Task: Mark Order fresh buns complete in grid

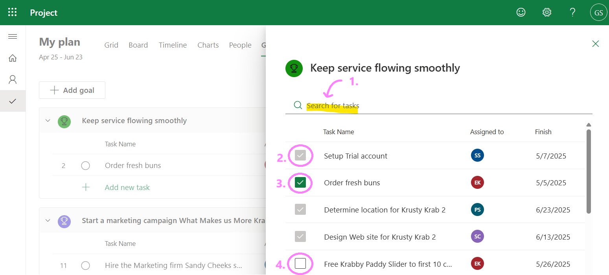Action: coord(85,166)
